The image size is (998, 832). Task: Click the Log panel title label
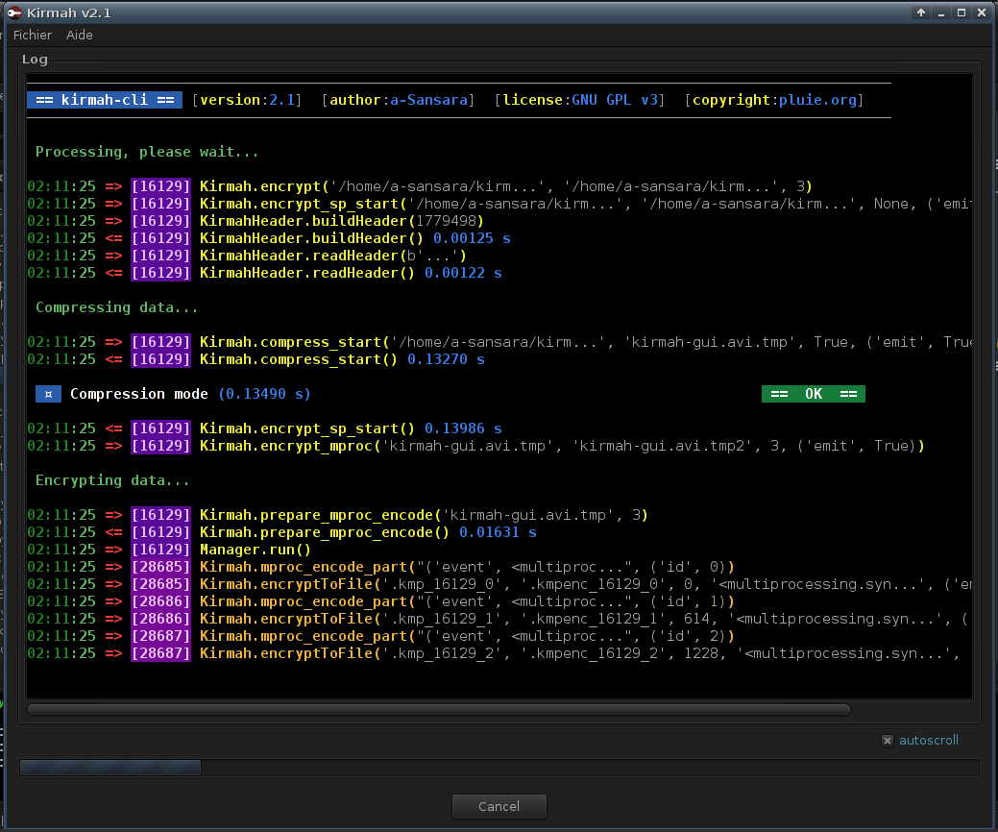point(35,60)
